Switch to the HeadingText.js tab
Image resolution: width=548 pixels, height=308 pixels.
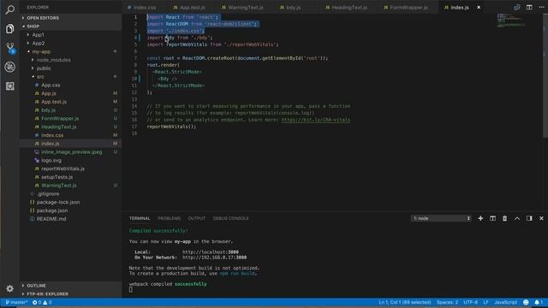pos(349,8)
